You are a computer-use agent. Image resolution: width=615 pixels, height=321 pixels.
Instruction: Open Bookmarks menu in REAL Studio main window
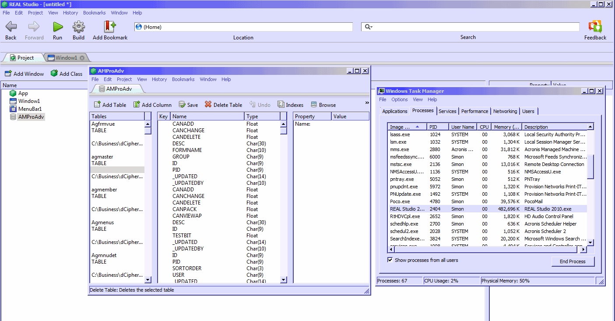tap(95, 13)
